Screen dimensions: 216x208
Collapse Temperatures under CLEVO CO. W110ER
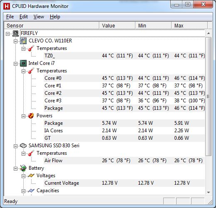pyautogui.click(x=23, y=49)
